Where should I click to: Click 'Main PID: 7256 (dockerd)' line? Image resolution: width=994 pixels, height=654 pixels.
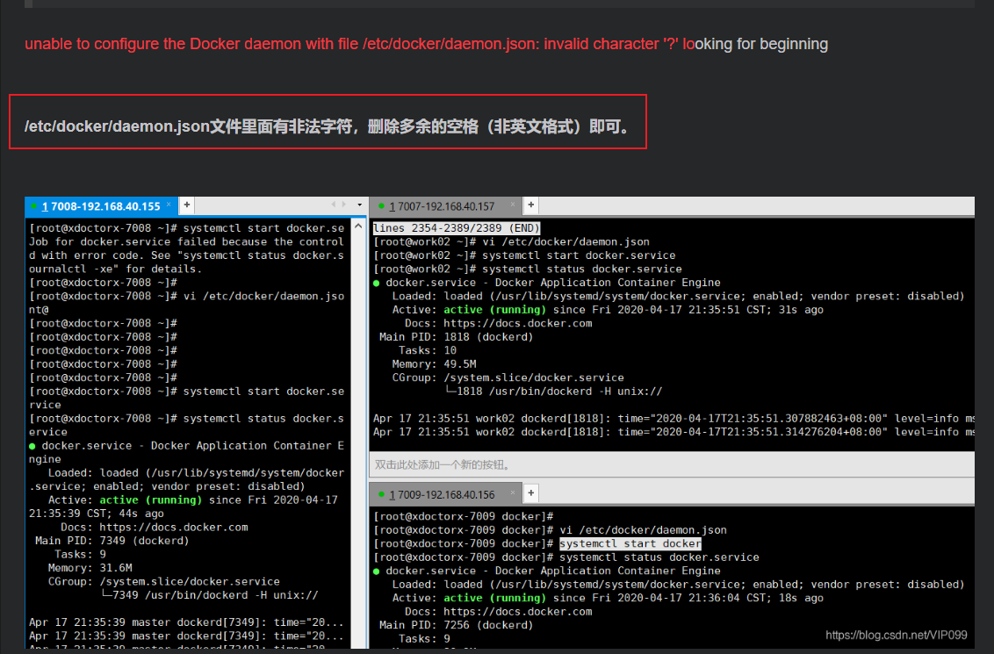pos(457,625)
